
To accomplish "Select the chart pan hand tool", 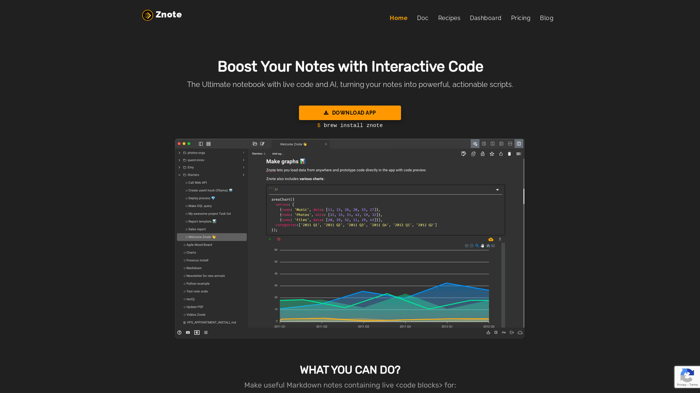I will tap(483, 246).
